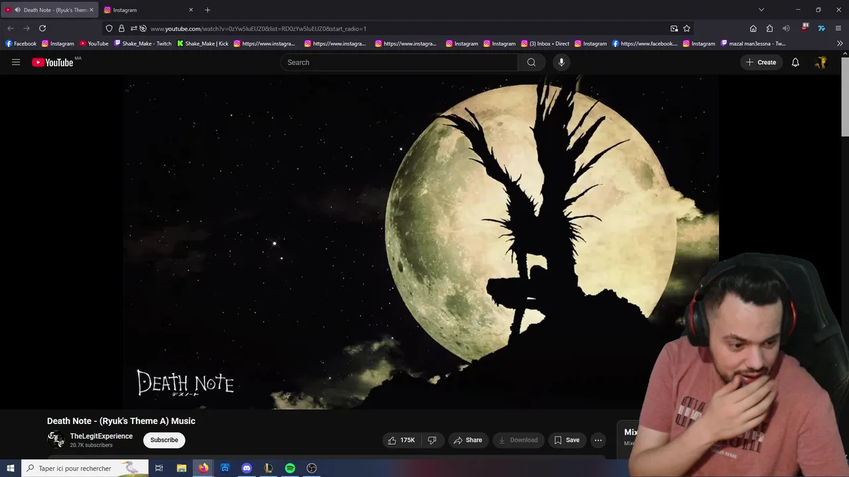This screenshot has height=477, width=849.
Task: Open the tracking protection shield icon
Action: [109, 28]
